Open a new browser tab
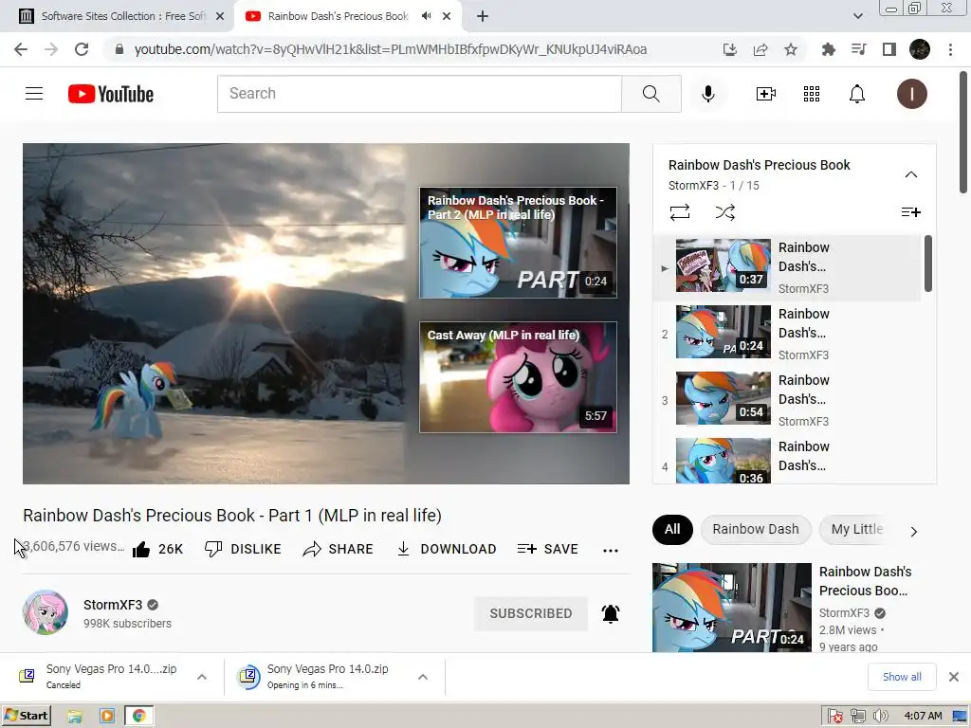Viewport: 971px width, 728px height. [483, 16]
